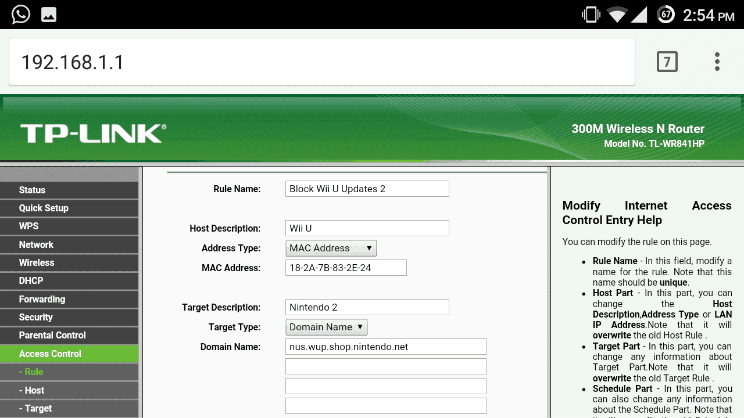Click the second empty Domain Name field

[x=386, y=366]
